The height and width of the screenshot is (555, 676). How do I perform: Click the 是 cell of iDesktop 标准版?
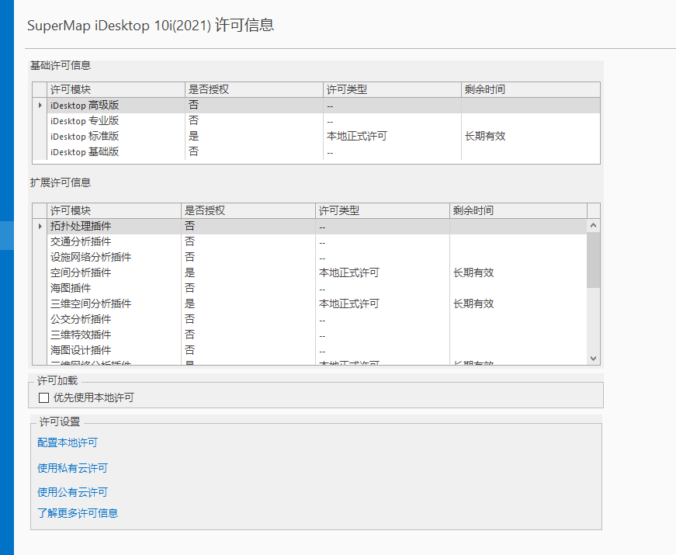pos(254,137)
